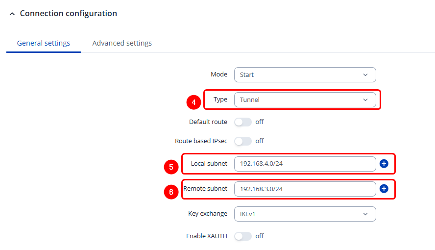The image size is (435, 250).
Task: Open the Type dropdown showing Tunnel
Action: coord(305,100)
